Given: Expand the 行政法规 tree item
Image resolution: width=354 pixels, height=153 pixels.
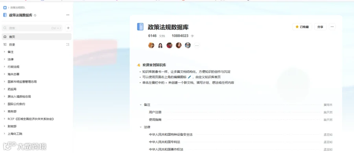Looking at the screenshot, I should (4, 67).
